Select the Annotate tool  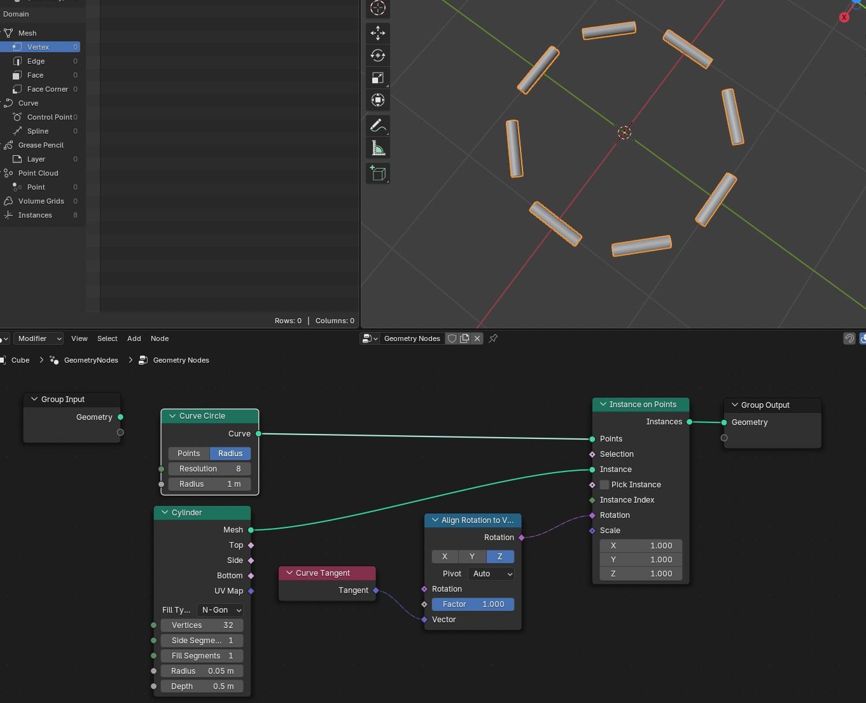[x=378, y=125]
